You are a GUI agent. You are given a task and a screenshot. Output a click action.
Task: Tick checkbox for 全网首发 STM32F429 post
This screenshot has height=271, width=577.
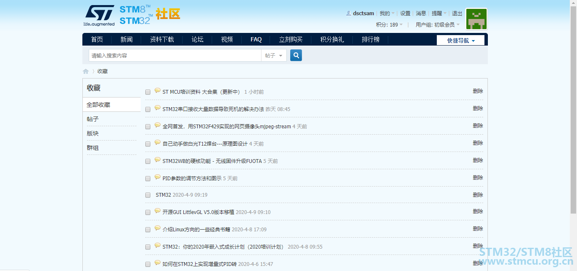click(x=148, y=127)
